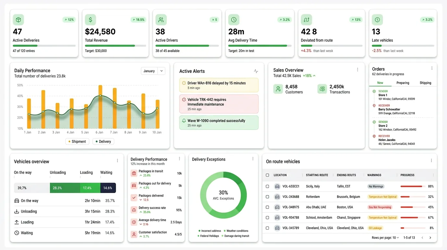Viewport: 447px width, 250px height.
Task: Click the bell icon on Wave W-1090 alert
Action: click(184, 121)
